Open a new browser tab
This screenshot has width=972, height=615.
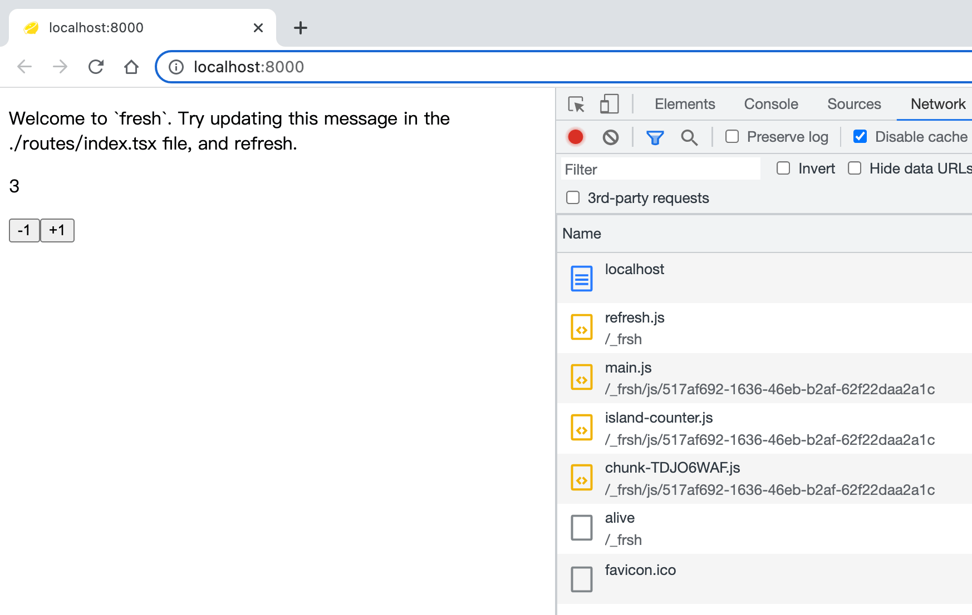[301, 28]
